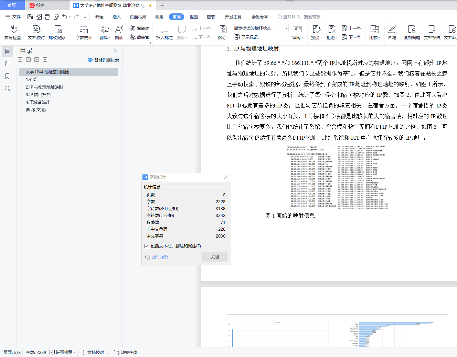Switch to the 视图 ribbon tab
This screenshot has height=357, width=457.
pos(194,17)
